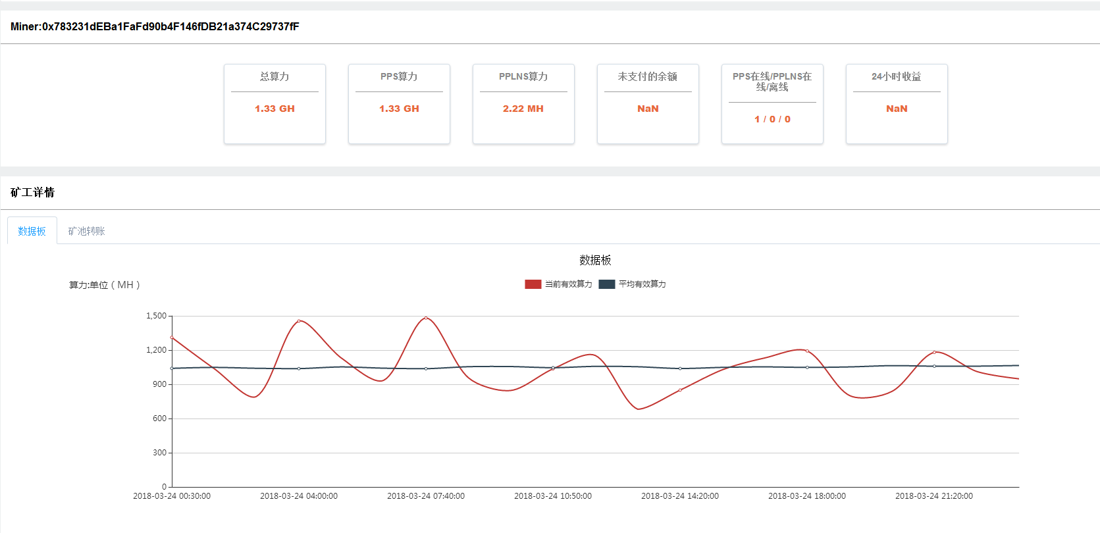Viewport: 1100px width, 533px height.
Task: Click the 24小时收益 card title
Action: pos(897,76)
